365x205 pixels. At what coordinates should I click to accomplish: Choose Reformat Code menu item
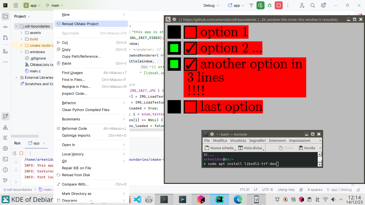pyautogui.click(x=91, y=128)
